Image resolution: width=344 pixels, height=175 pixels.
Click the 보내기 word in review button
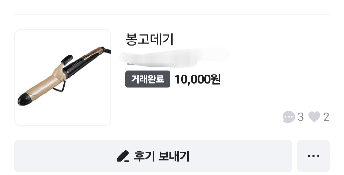(174, 156)
